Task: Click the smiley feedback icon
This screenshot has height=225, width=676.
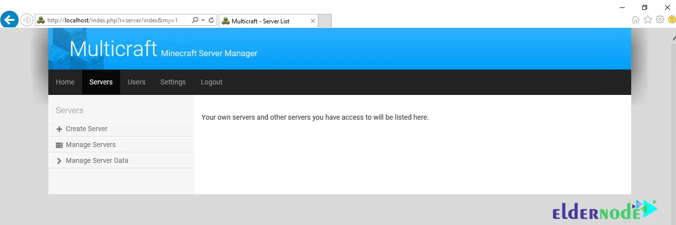Action: [672, 20]
